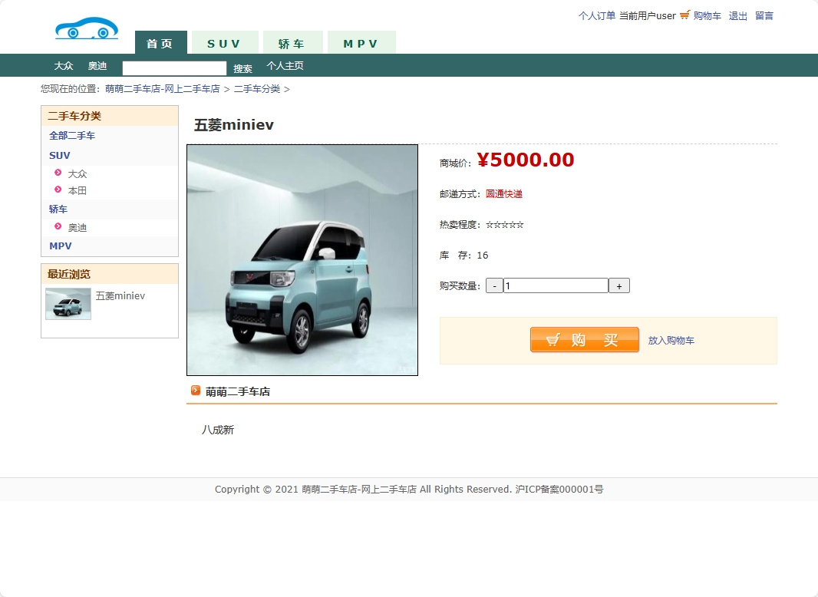The height and width of the screenshot is (597, 818).
Task: Switch to the MPV tab
Action: [361, 42]
